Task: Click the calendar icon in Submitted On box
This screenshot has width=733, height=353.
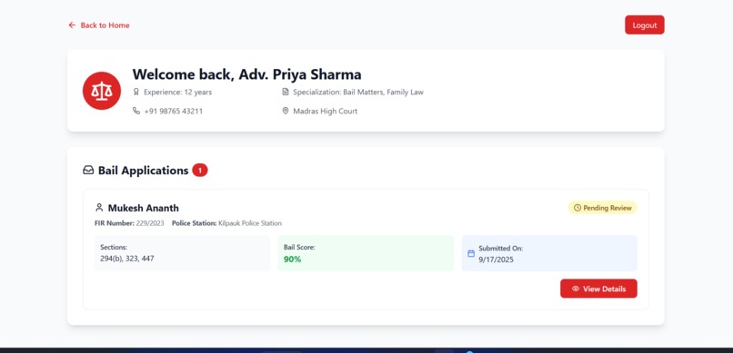Action: point(471,253)
